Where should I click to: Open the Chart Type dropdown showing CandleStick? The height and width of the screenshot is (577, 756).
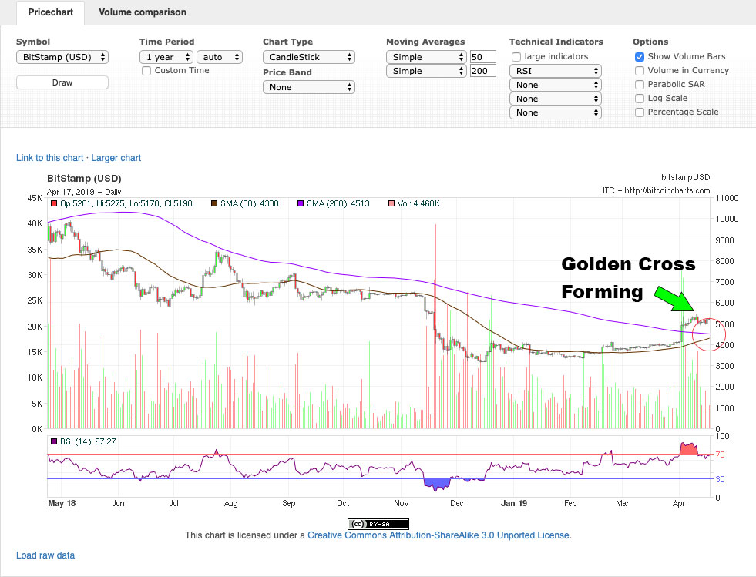308,56
